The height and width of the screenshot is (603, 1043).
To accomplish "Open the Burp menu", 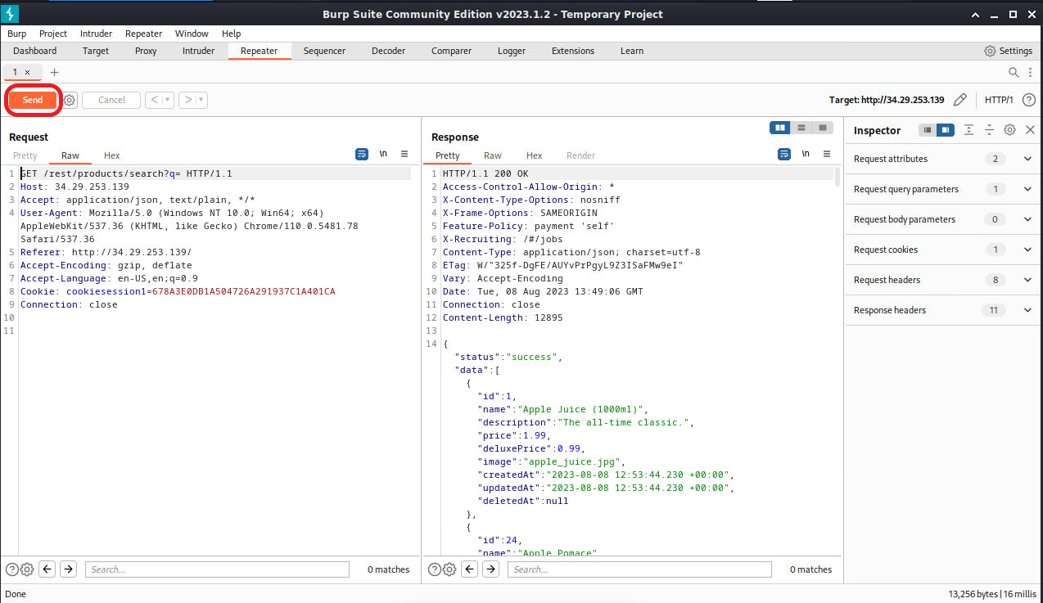I will click(x=17, y=34).
